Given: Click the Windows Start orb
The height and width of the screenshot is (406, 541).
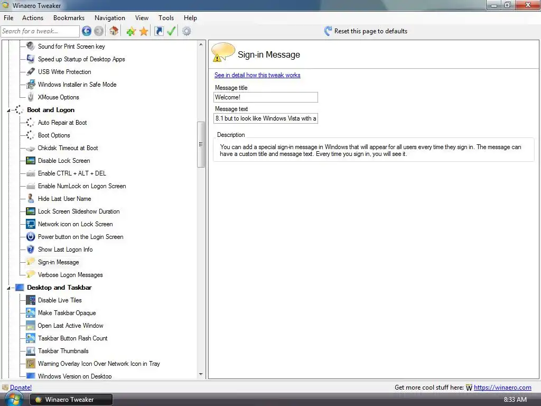Looking at the screenshot, I should pos(14,400).
